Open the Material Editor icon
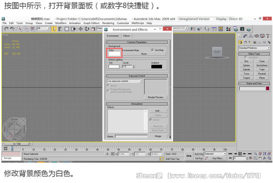The image size is (273, 183). tap(228, 29)
